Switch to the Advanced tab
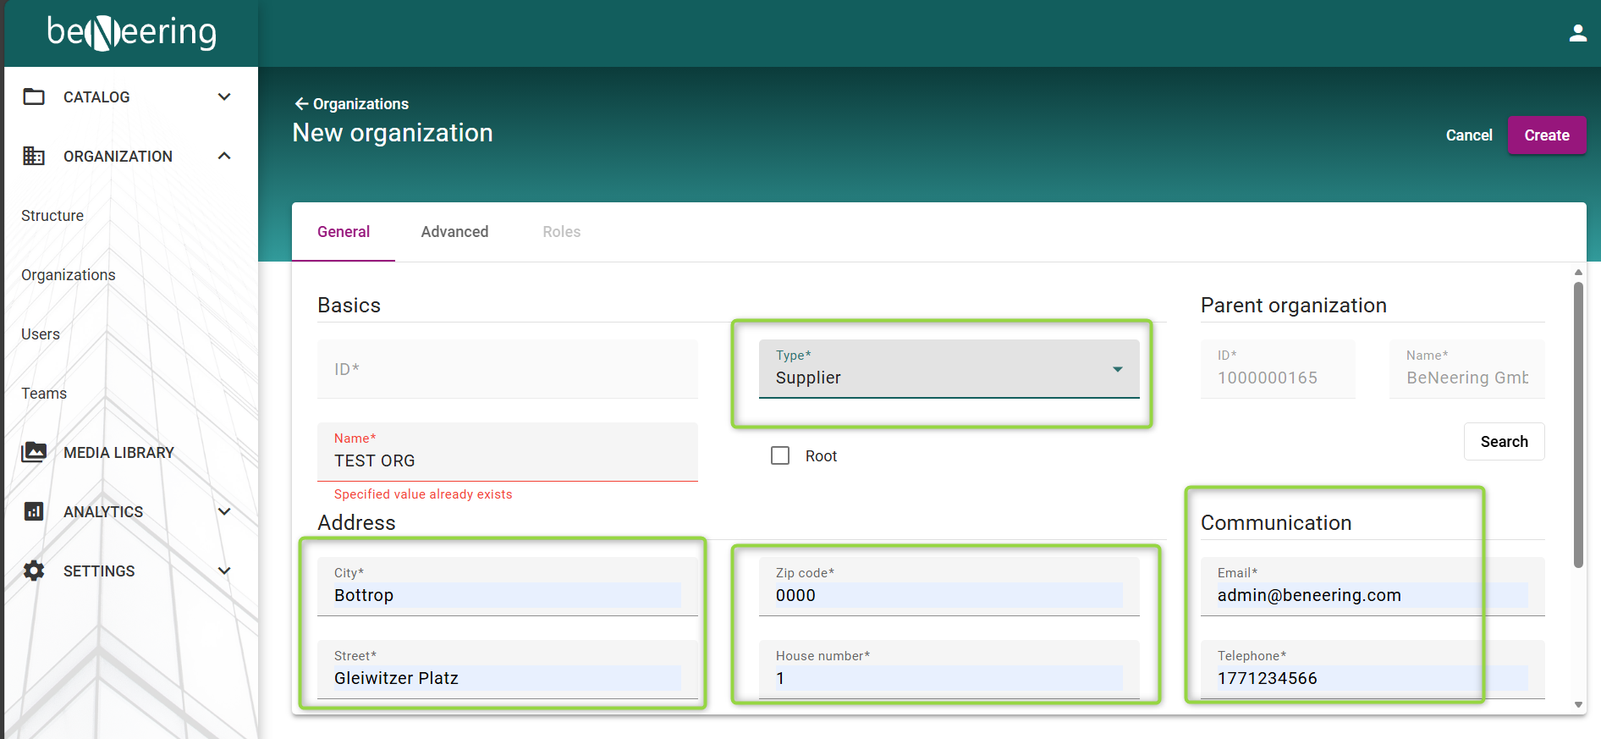Screen dimensions: 1601x739 click(x=454, y=232)
